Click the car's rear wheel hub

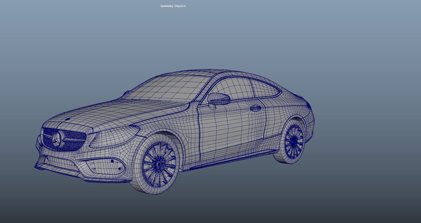(293, 141)
